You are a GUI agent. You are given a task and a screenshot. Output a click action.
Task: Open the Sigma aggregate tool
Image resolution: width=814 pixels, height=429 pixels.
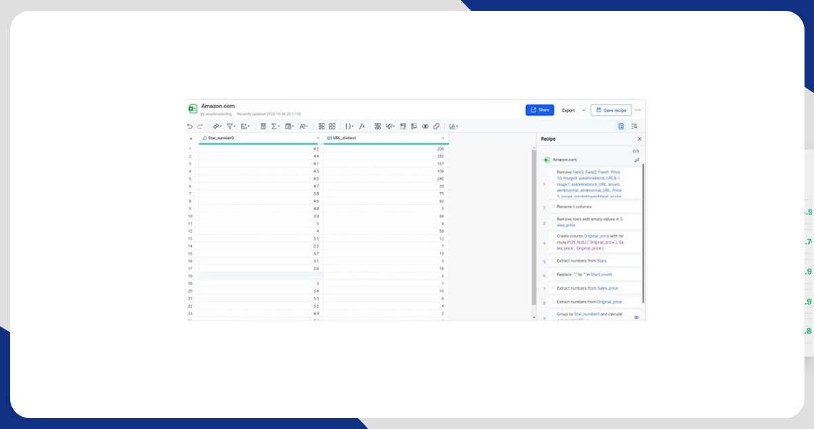pos(275,127)
